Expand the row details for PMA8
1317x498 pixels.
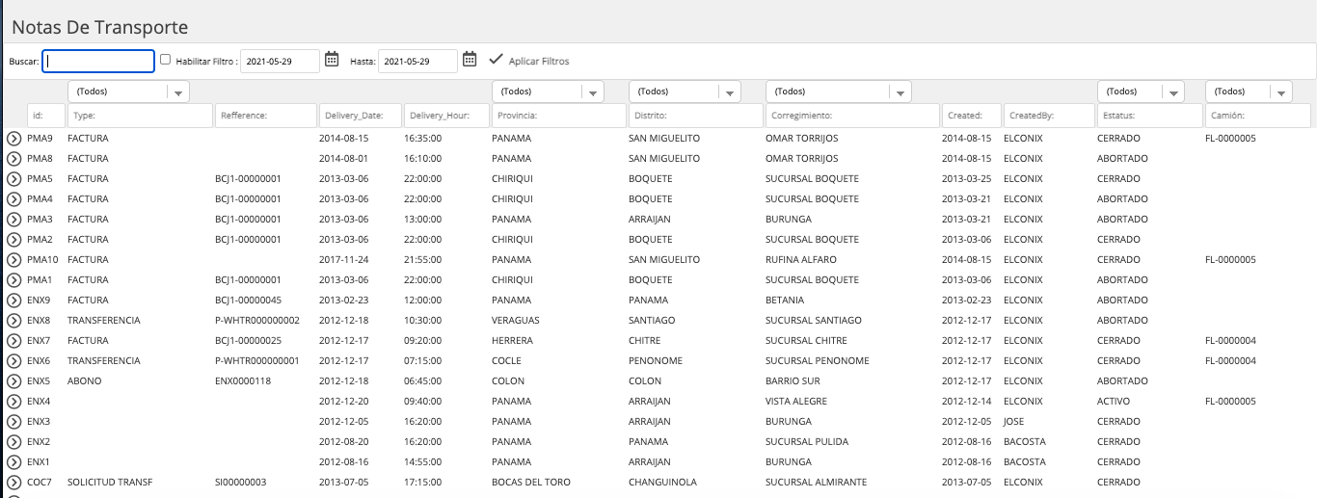point(13,159)
